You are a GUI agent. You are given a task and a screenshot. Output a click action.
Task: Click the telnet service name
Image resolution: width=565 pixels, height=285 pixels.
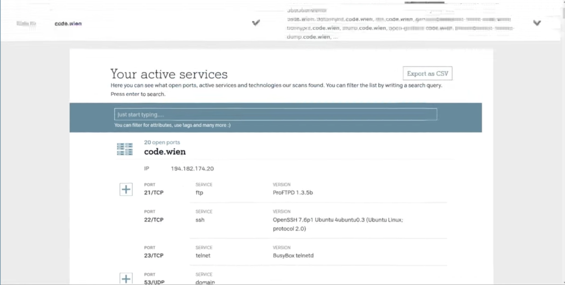point(203,256)
